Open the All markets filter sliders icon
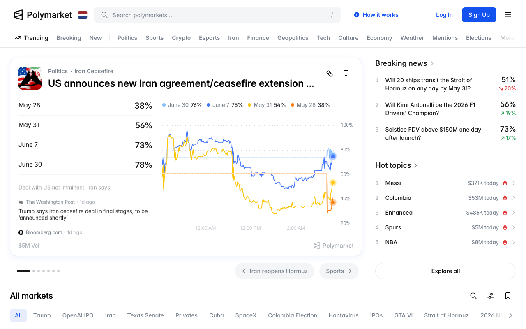 coord(491,296)
